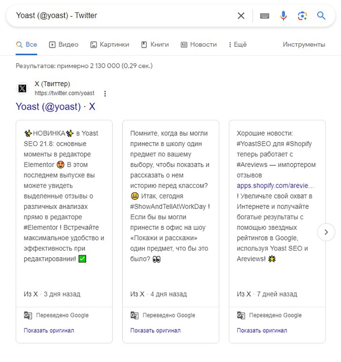
Task: Click the X (Twitter) site favicon
Action: (x=22, y=88)
